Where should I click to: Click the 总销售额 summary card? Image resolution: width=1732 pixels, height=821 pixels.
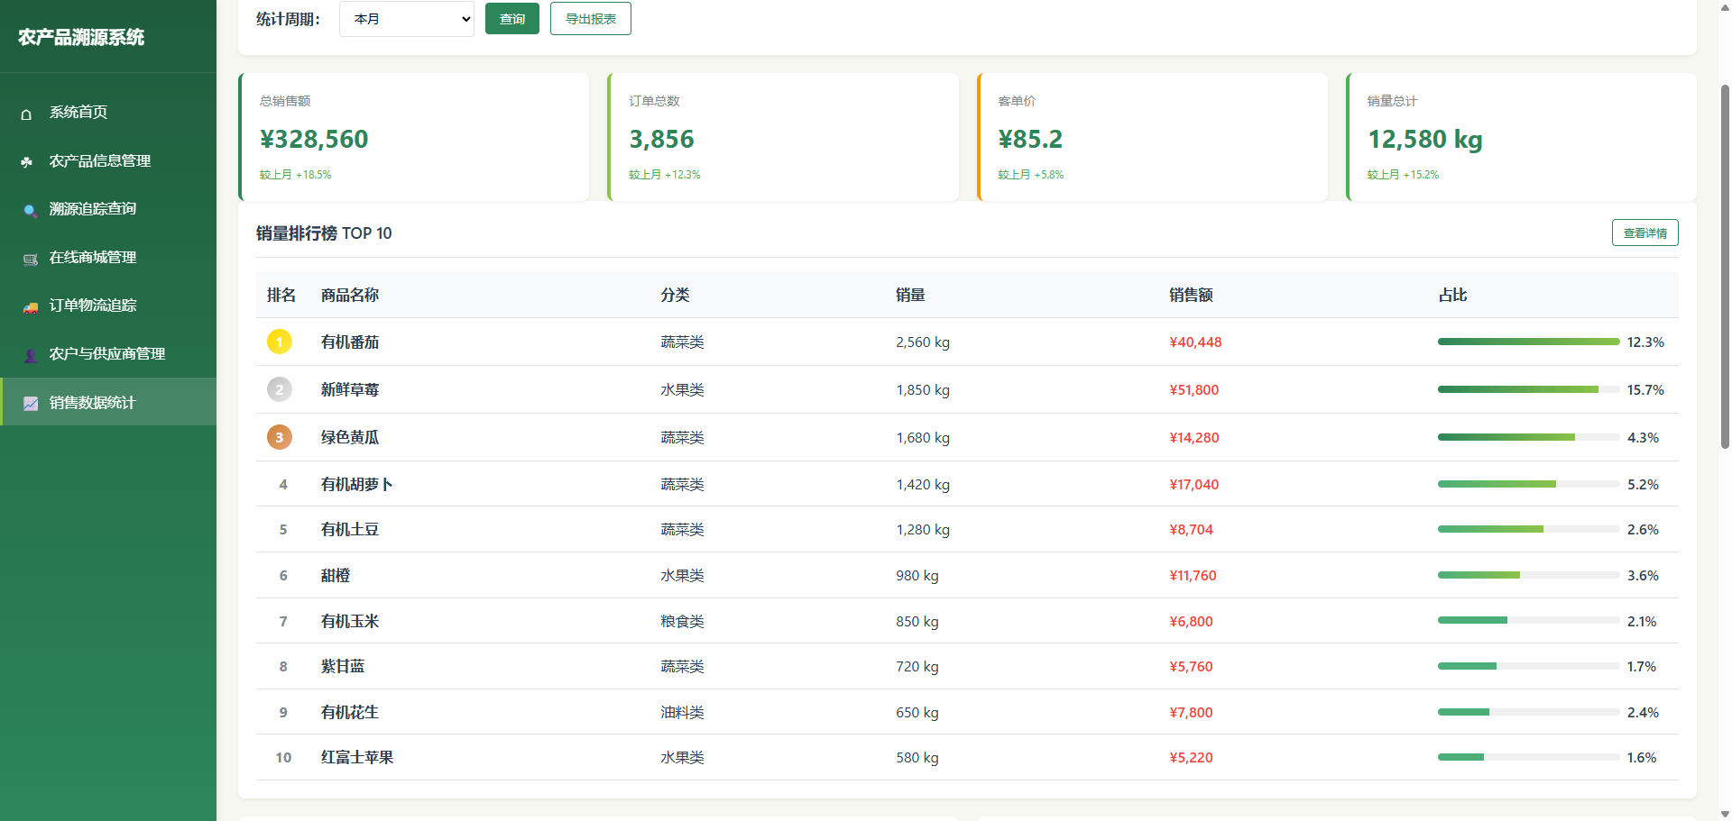[x=414, y=137]
